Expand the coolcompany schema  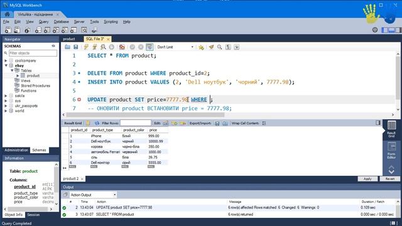(x=6, y=61)
